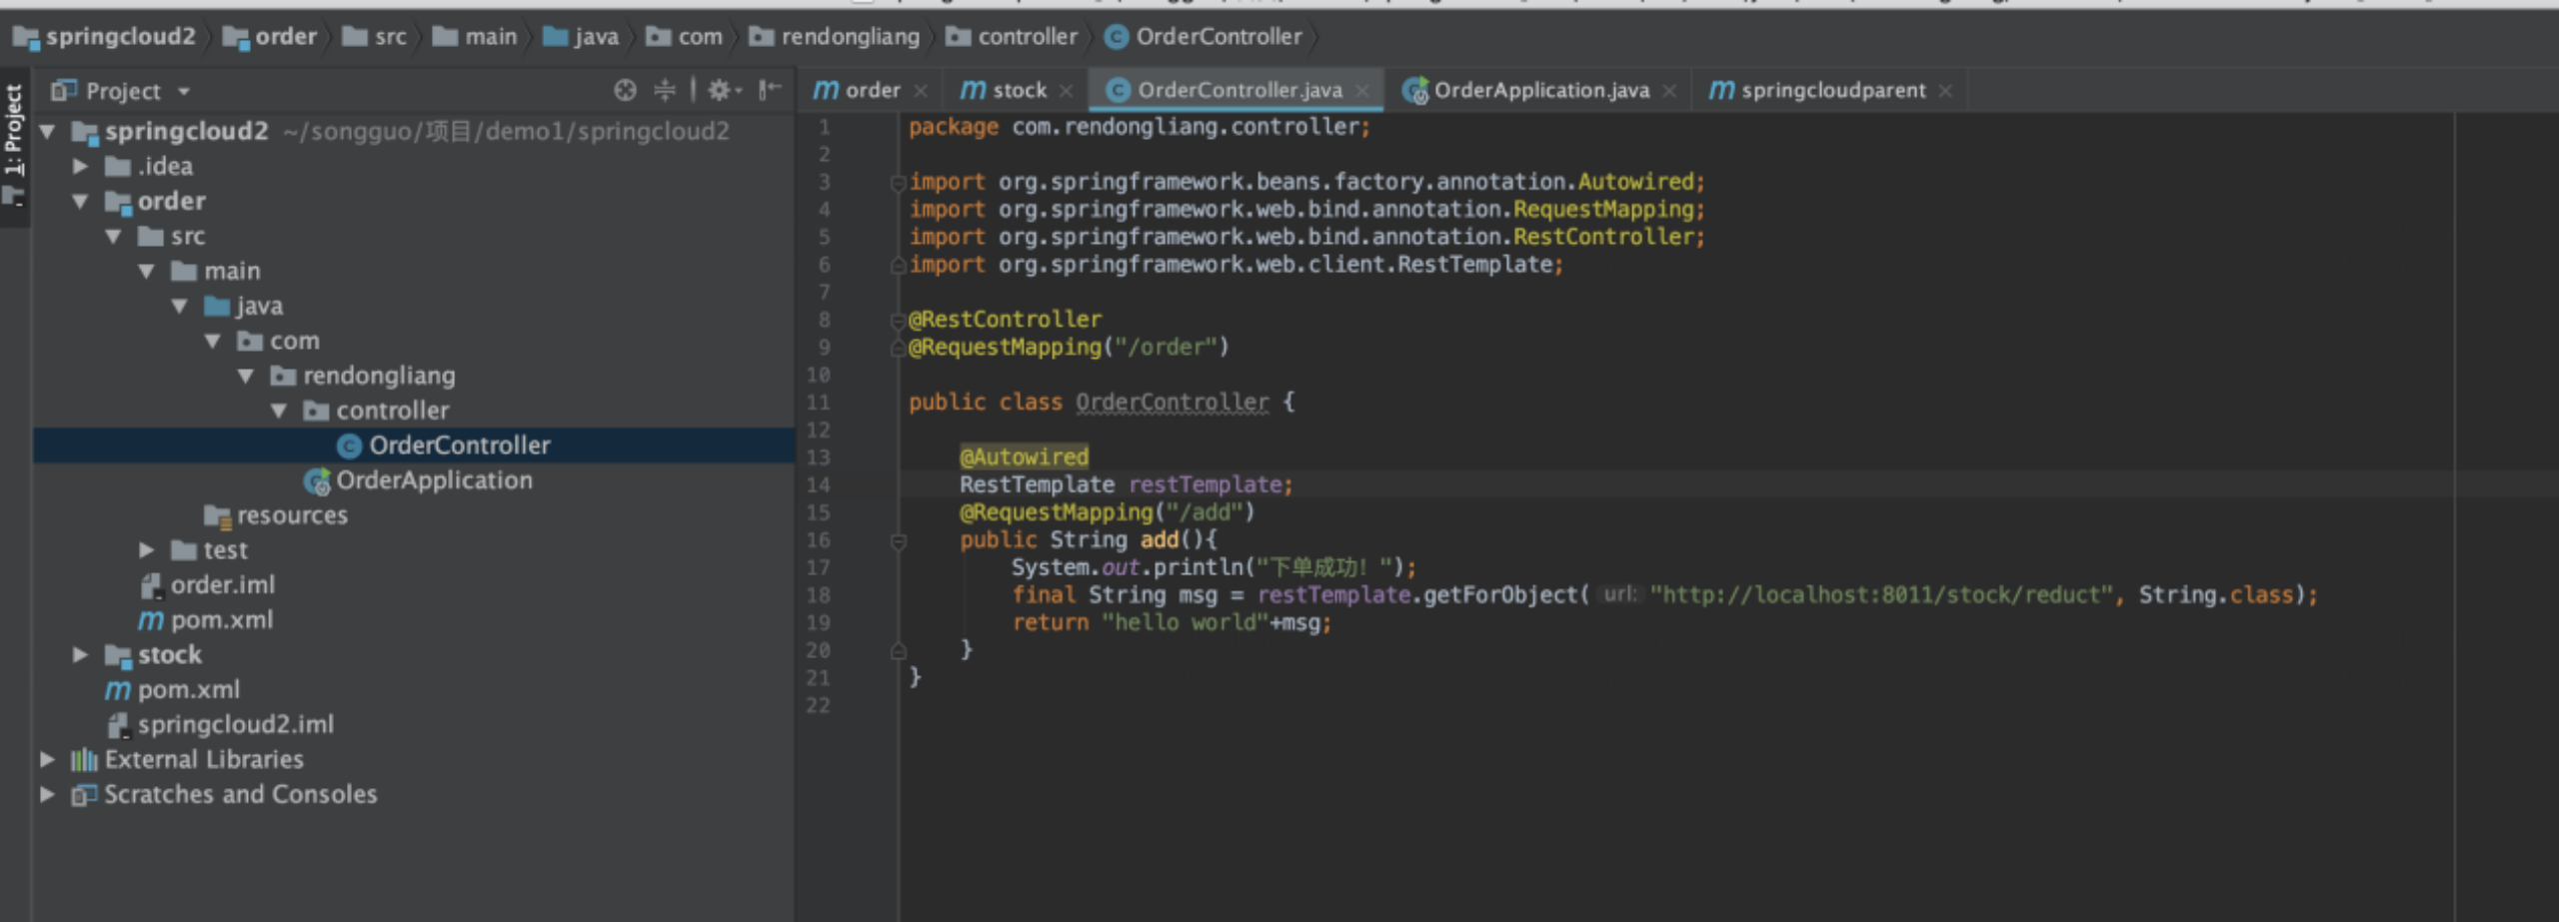Click src in breadcrumb bar

click(x=375, y=37)
